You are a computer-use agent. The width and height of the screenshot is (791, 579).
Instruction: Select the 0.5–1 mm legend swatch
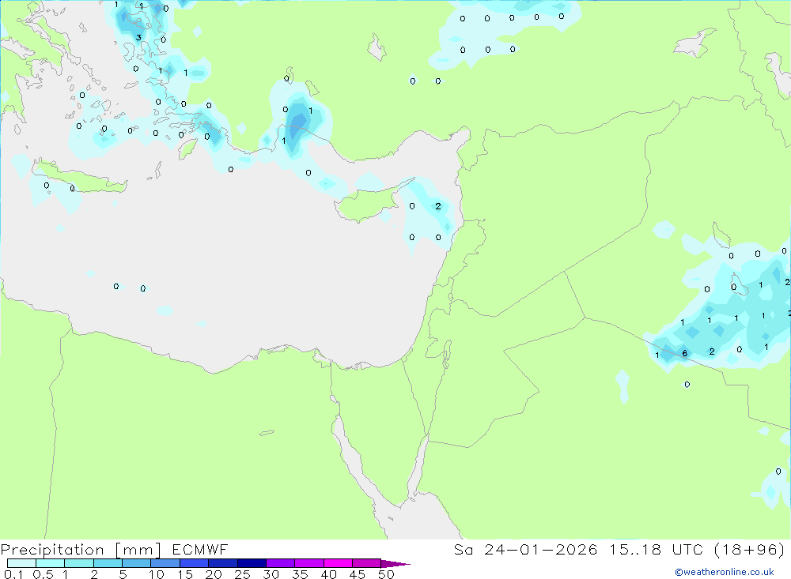point(51,563)
